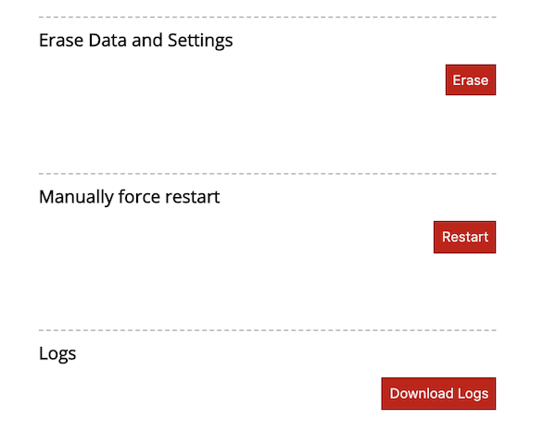556x431 pixels.
Task: Force a manual reboot using Restart
Action: tap(464, 237)
